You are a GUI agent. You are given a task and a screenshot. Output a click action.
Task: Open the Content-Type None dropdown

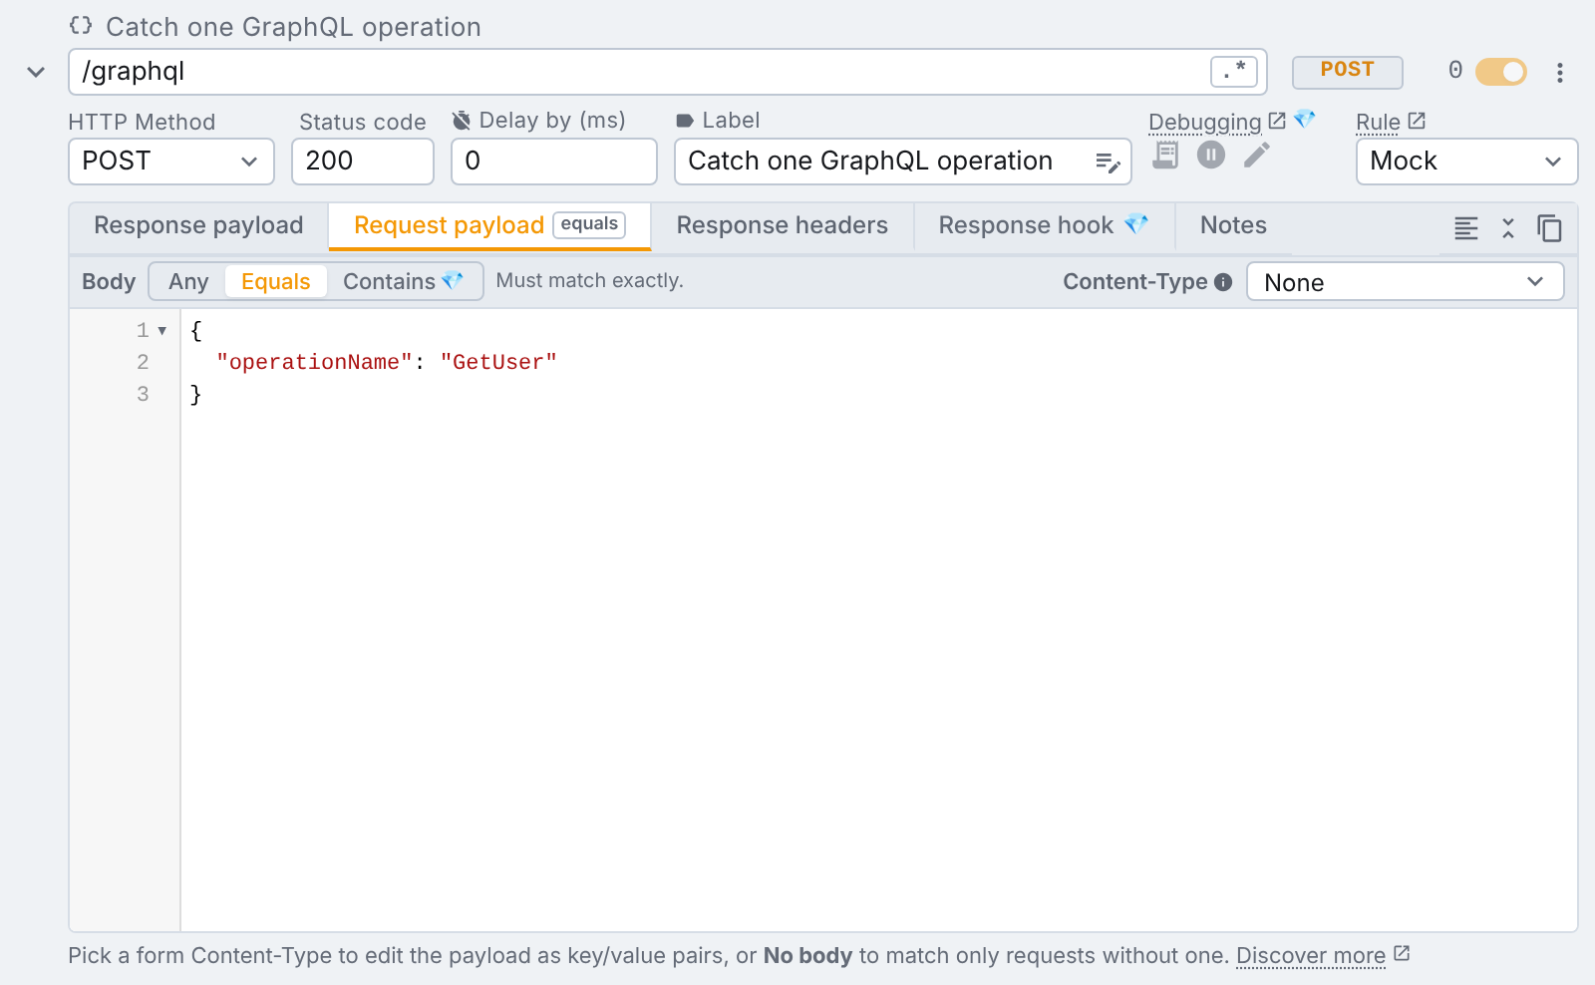[1405, 282]
